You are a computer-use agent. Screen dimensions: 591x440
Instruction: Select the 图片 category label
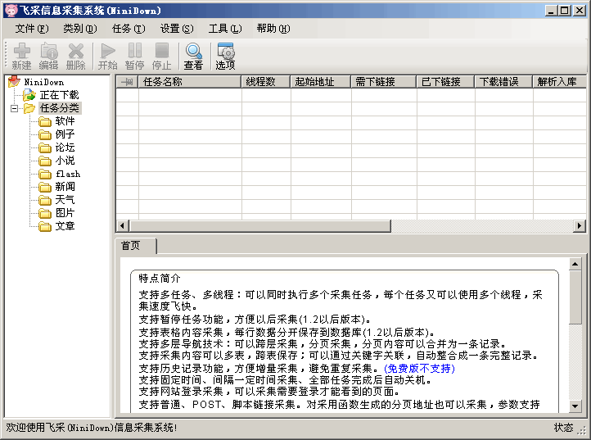pyautogui.click(x=65, y=213)
